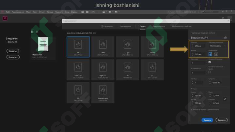Enable the primary text frame checkbox
Image resolution: width=235 pixels, height=132 pixels.
(210, 72)
